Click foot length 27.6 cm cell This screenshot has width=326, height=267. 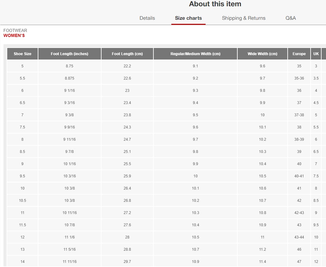(127, 225)
